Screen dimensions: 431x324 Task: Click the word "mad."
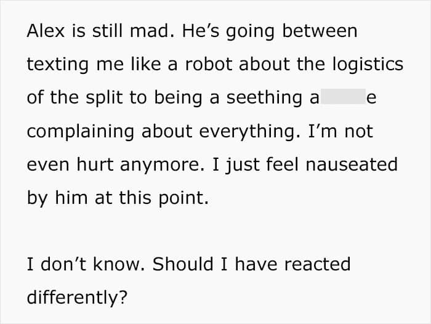(152, 31)
